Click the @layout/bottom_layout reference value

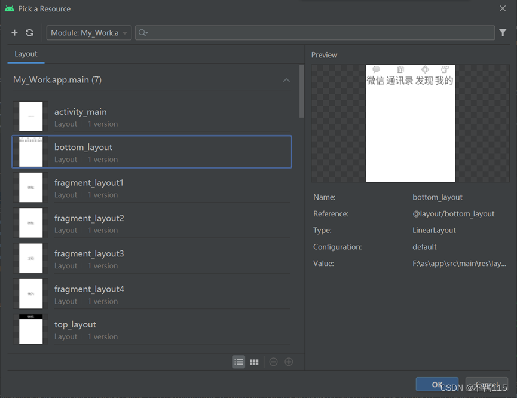point(454,214)
